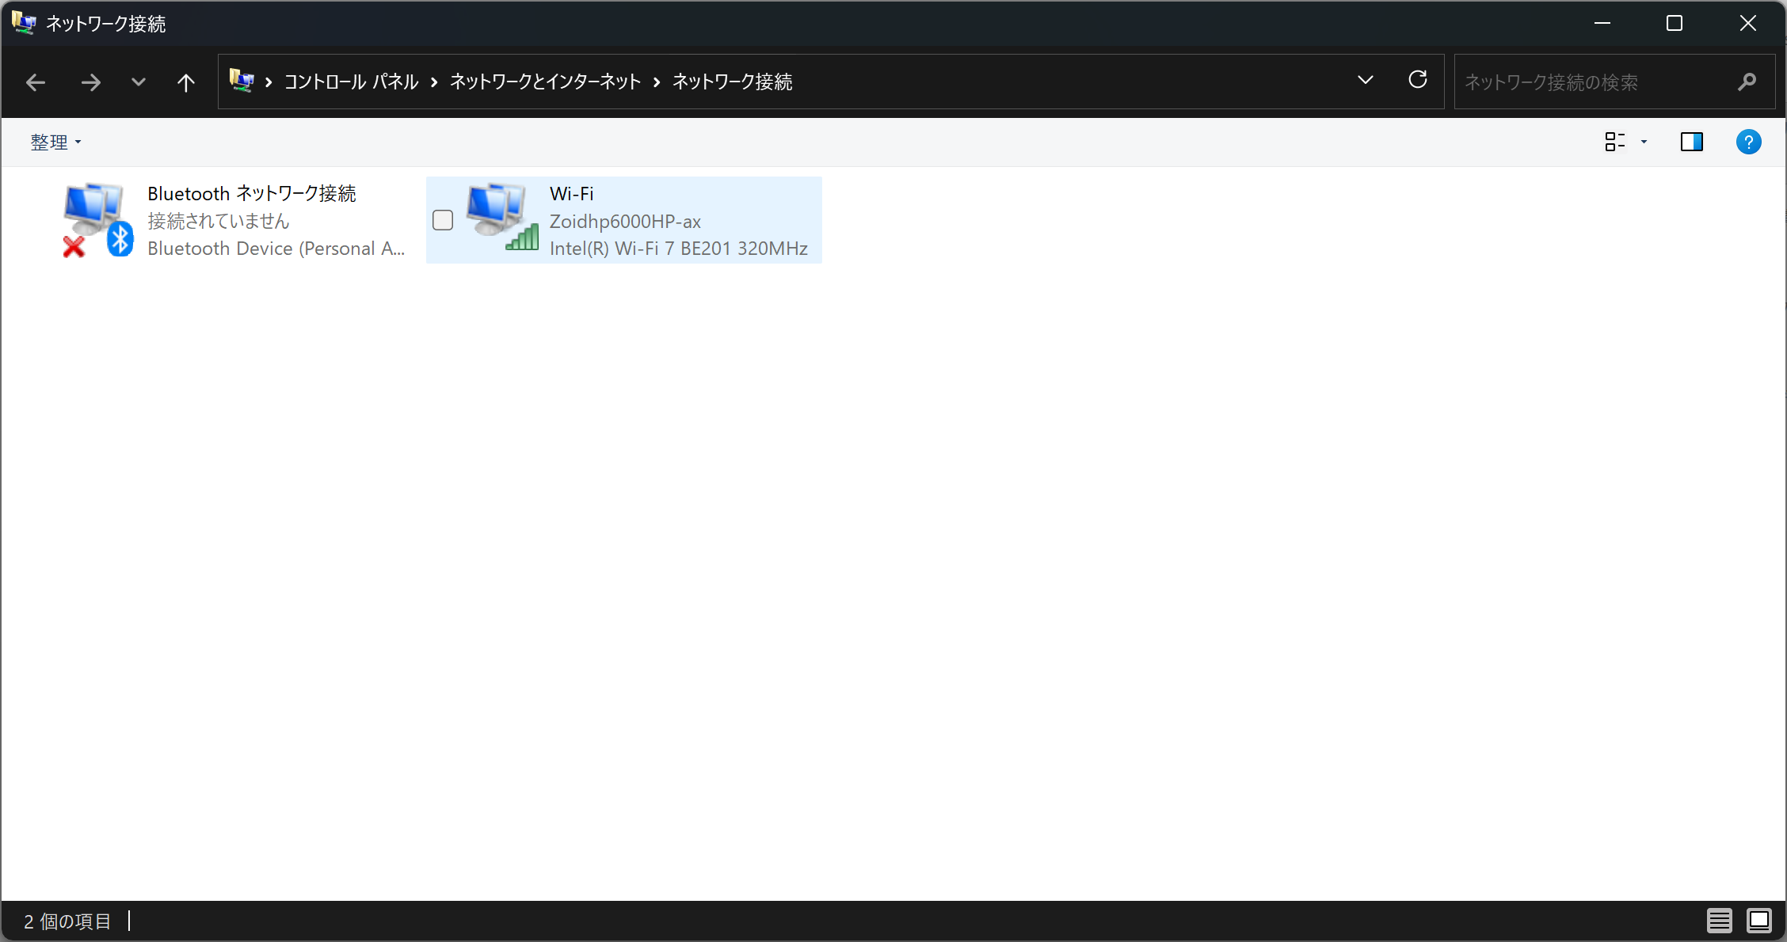Open the help question mark icon
This screenshot has width=1787, height=942.
pos(1748,142)
